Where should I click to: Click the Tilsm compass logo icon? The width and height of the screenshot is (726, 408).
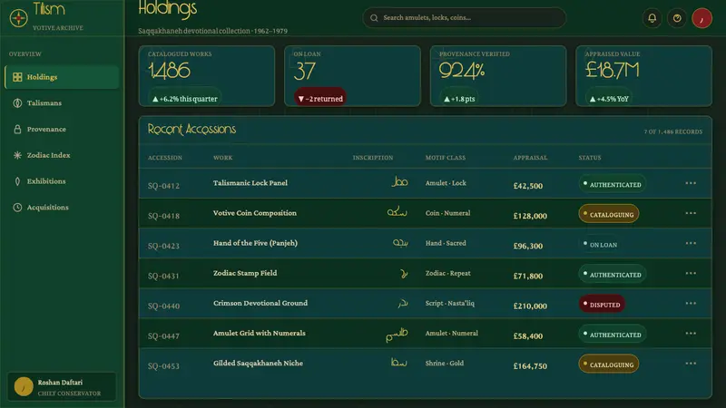[18, 18]
